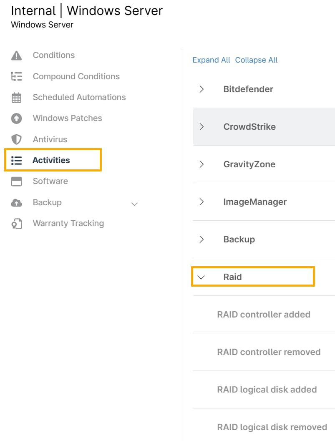The image size is (335, 441).
Task: Click the Warranty Tracking certificate icon
Action: tap(16, 224)
